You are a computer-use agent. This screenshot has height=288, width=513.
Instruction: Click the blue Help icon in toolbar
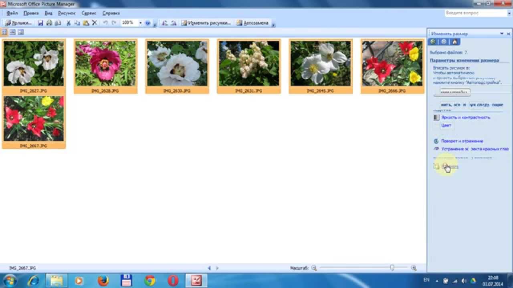[147, 23]
